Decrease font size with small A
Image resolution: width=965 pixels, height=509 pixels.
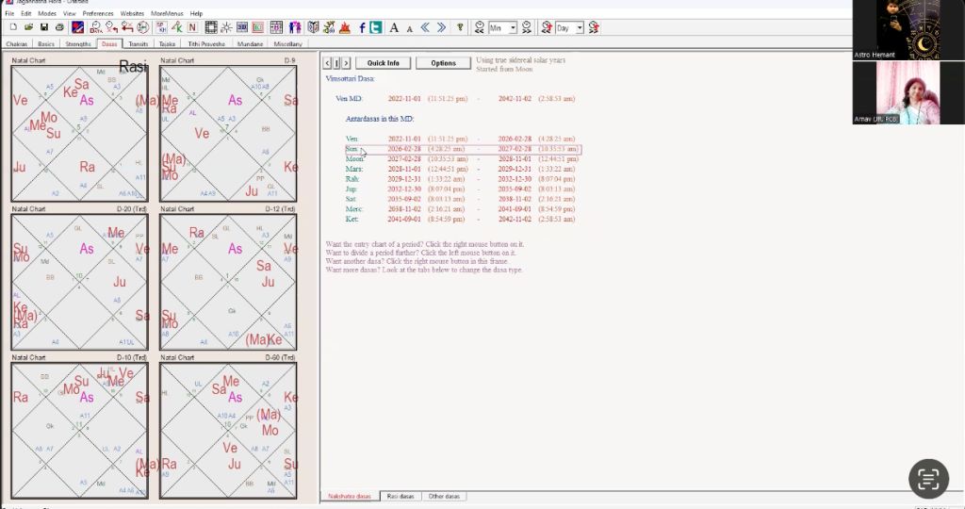coord(409,29)
